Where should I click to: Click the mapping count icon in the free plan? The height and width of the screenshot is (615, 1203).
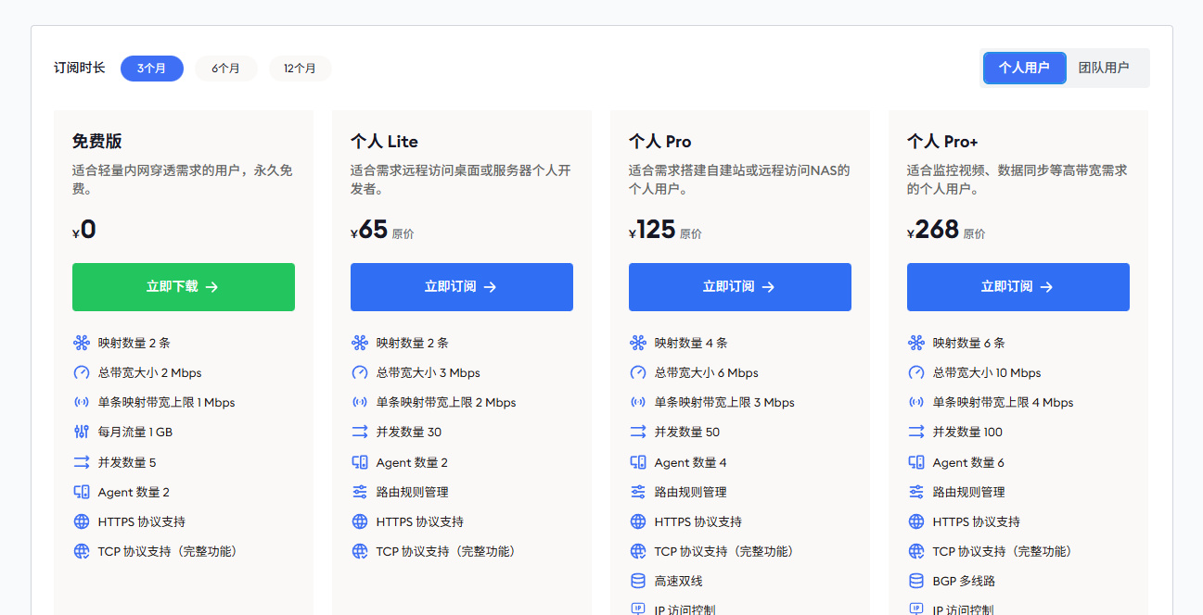82,343
